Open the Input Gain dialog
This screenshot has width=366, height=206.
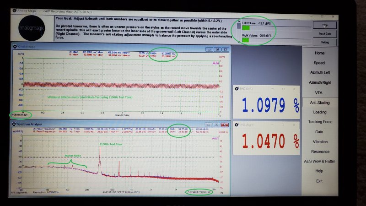[325, 33]
